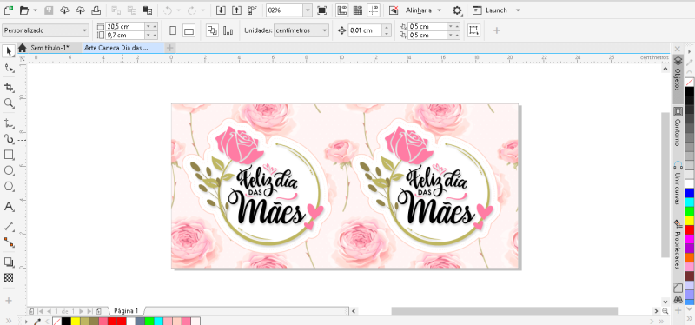
Task: Expand the Launch dropdown arrow
Action: point(518,10)
